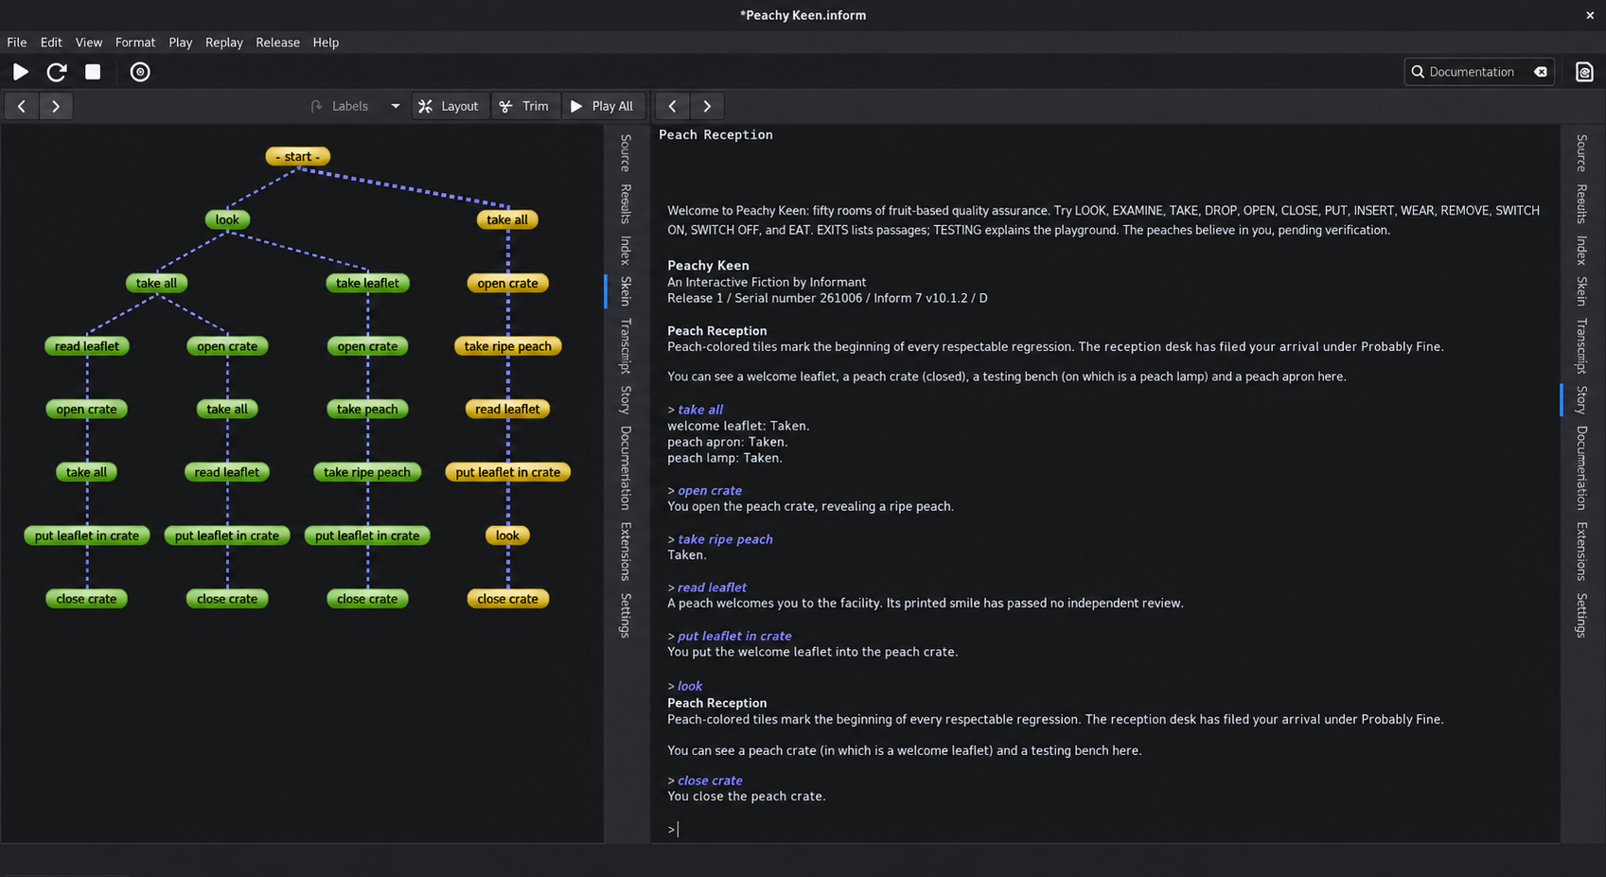Screen dimensions: 1606x877
Task: Open the Edit menu
Action: coord(51,43)
